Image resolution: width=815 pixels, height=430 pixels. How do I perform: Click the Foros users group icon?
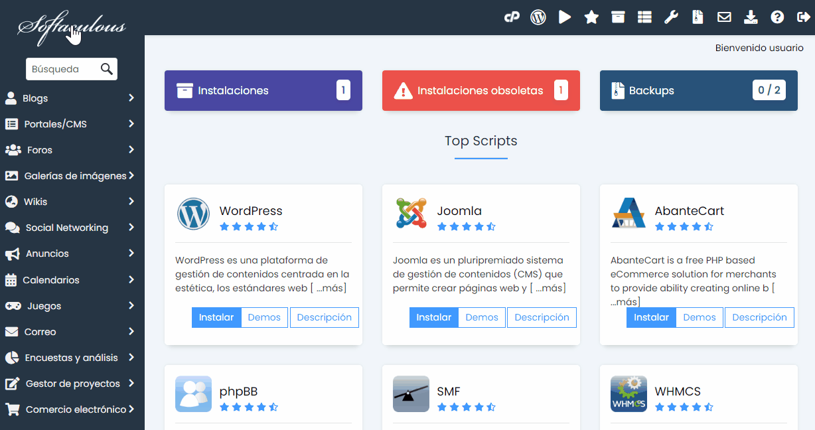13,150
